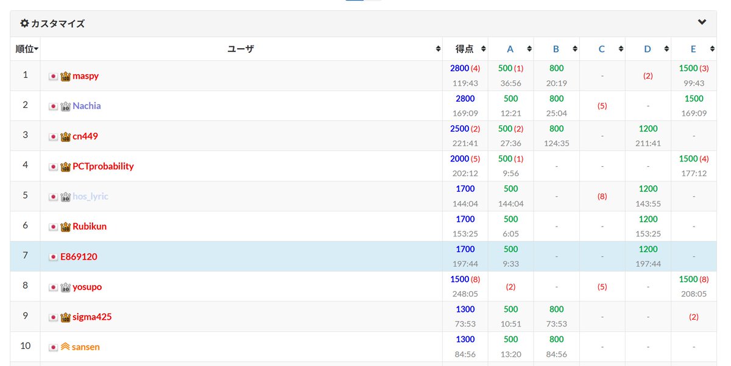This screenshot has width=731, height=366.
Task: Click the Japan flag icon beside Nachia
Action: 53,106
